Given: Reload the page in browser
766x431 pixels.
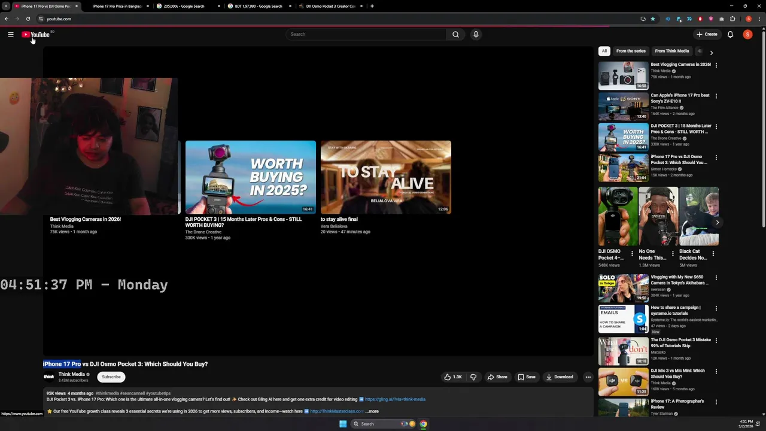Looking at the screenshot, I should 28,19.
